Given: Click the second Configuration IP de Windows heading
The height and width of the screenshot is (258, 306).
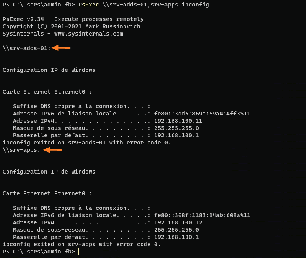Looking at the screenshot, I should pyautogui.click(x=49, y=172).
